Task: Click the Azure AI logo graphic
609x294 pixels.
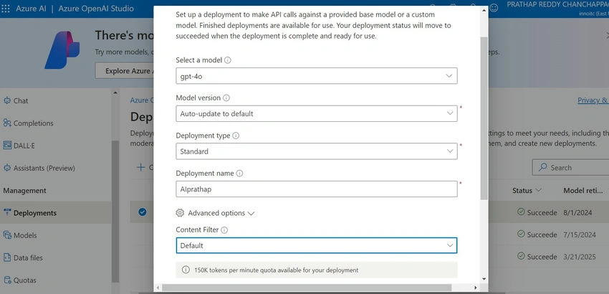Action: tap(62, 49)
